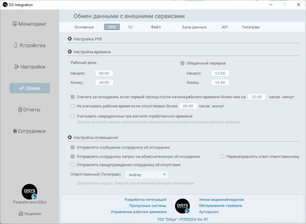Enable Учитывать сверхурочные checkbox
306x224 pixels.
[73, 116]
